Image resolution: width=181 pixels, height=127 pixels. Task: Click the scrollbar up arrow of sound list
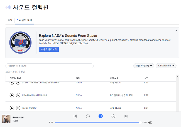coord(177,76)
